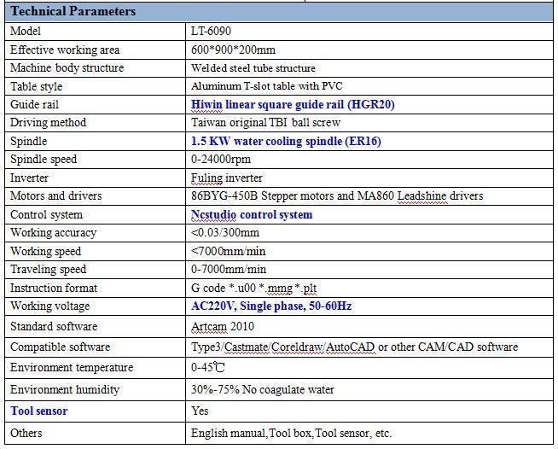The image size is (558, 449).
Task: Click 'Taiwan original TBI ball screw'
Action: (x=265, y=122)
